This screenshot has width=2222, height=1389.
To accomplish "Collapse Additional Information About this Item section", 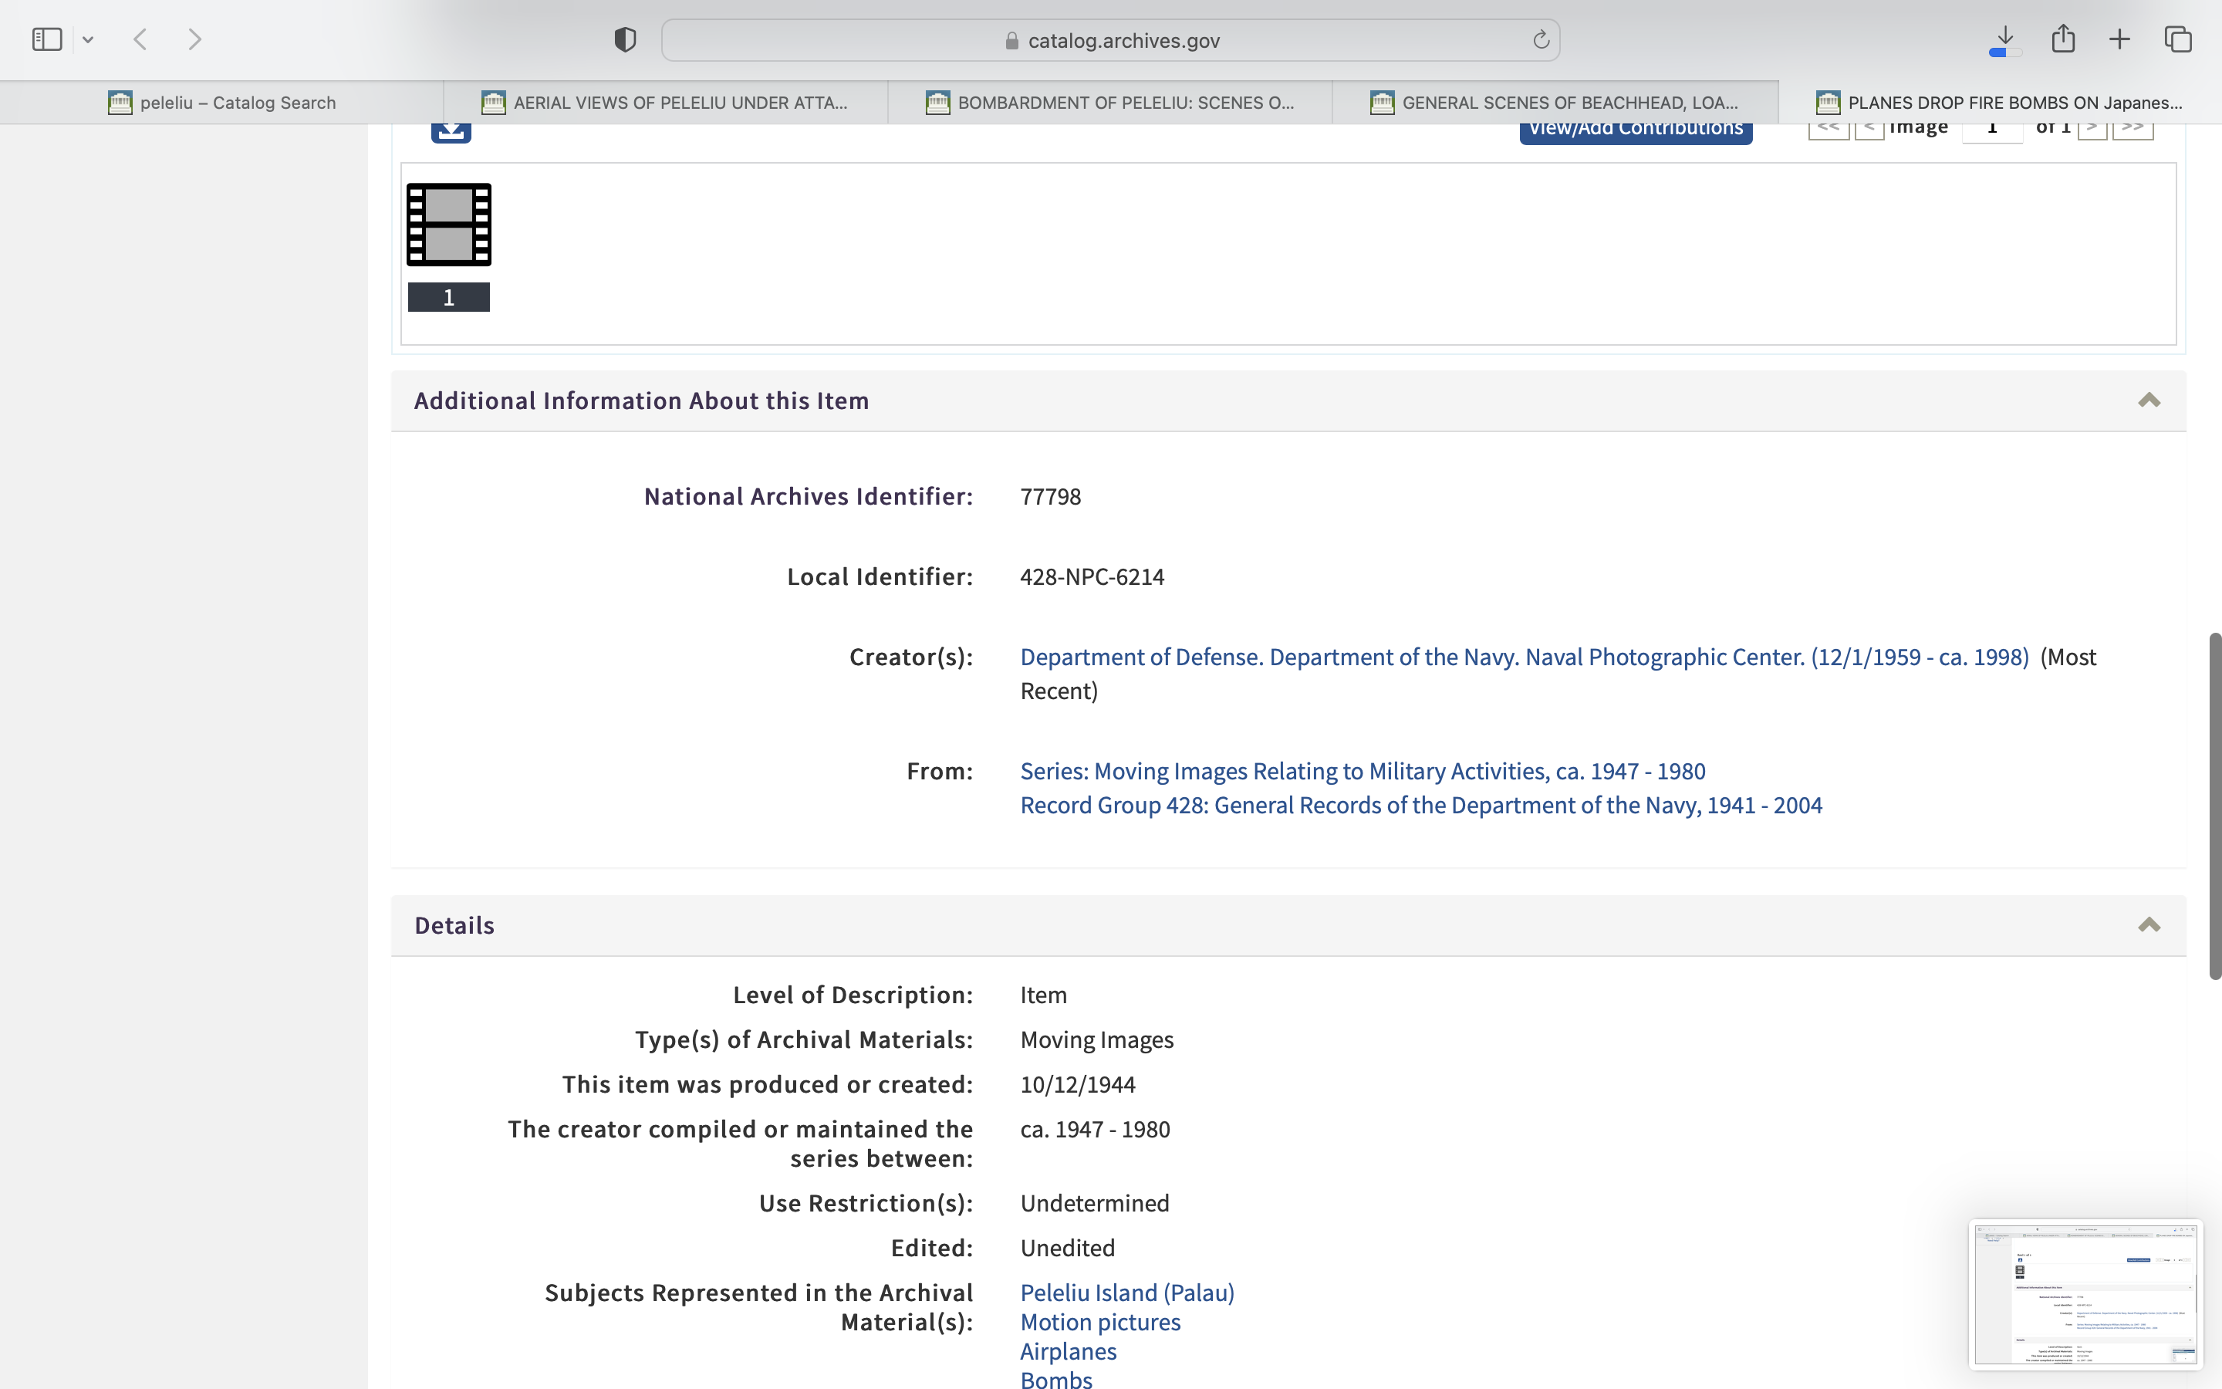I will (2149, 400).
